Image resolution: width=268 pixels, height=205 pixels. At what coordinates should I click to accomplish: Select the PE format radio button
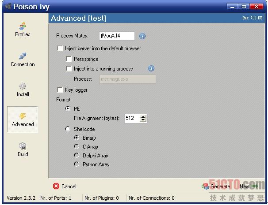(68, 108)
